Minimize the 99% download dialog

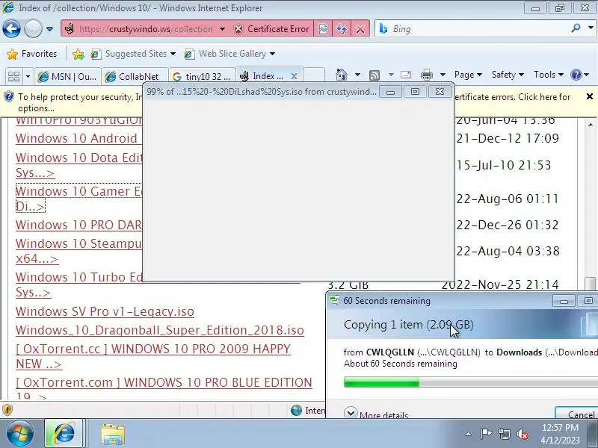pos(390,92)
